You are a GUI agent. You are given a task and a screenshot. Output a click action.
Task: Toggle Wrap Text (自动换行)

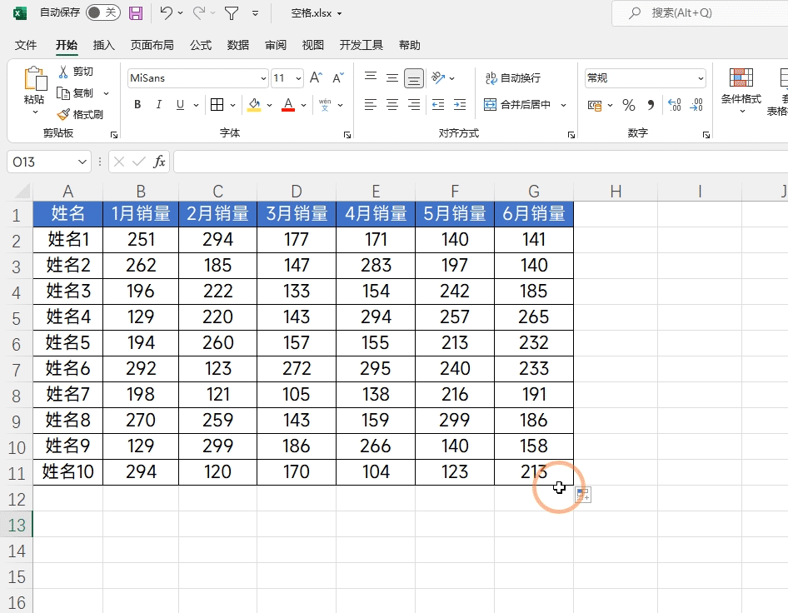coord(513,78)
